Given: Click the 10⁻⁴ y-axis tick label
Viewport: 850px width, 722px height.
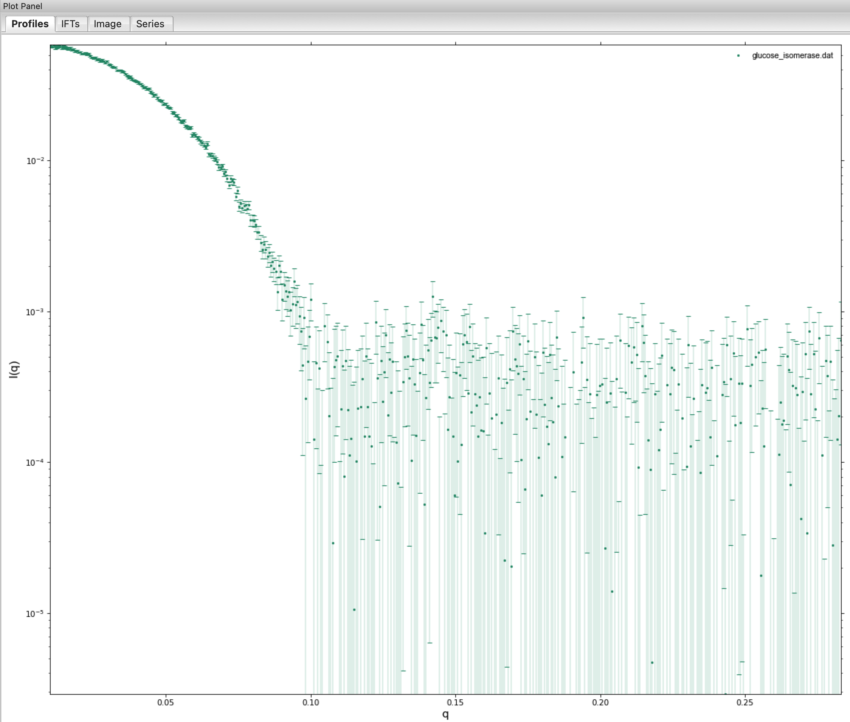Looking at the screenshot, I should point(35,463).
